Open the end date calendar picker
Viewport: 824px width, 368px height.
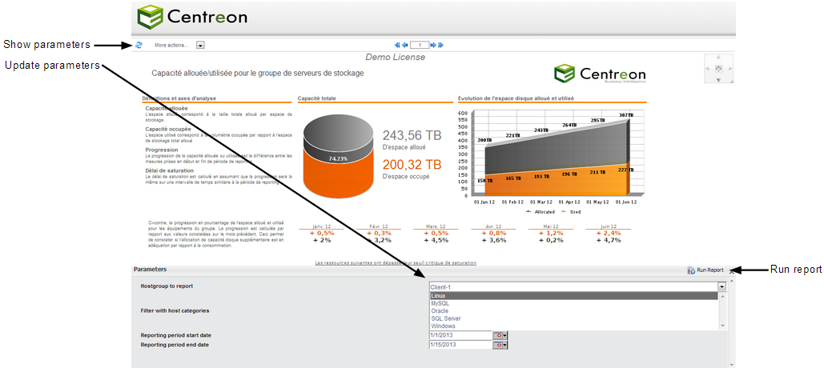500,345
